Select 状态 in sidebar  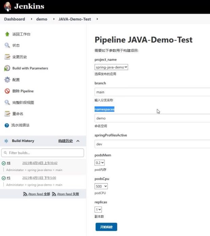click(16, 45)
